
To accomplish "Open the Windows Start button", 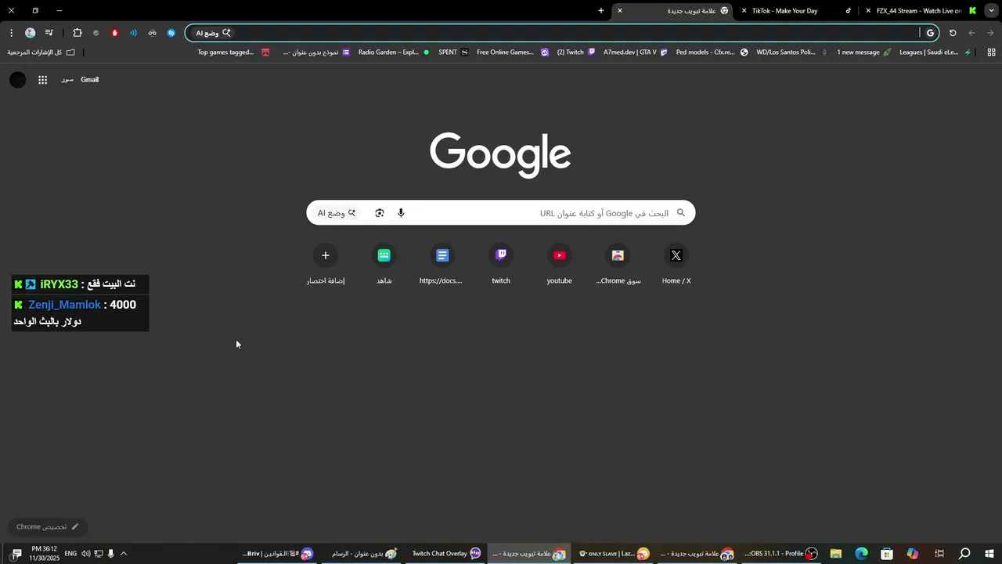I will pyautogui.click(x=990, y=554).
